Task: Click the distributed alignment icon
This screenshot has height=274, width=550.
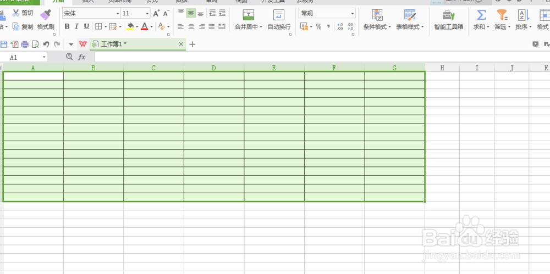Action: [221, 26]
